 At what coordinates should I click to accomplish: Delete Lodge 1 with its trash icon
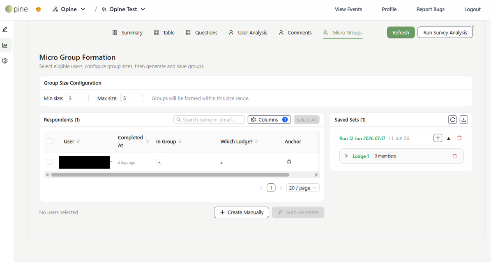point(455,156)
